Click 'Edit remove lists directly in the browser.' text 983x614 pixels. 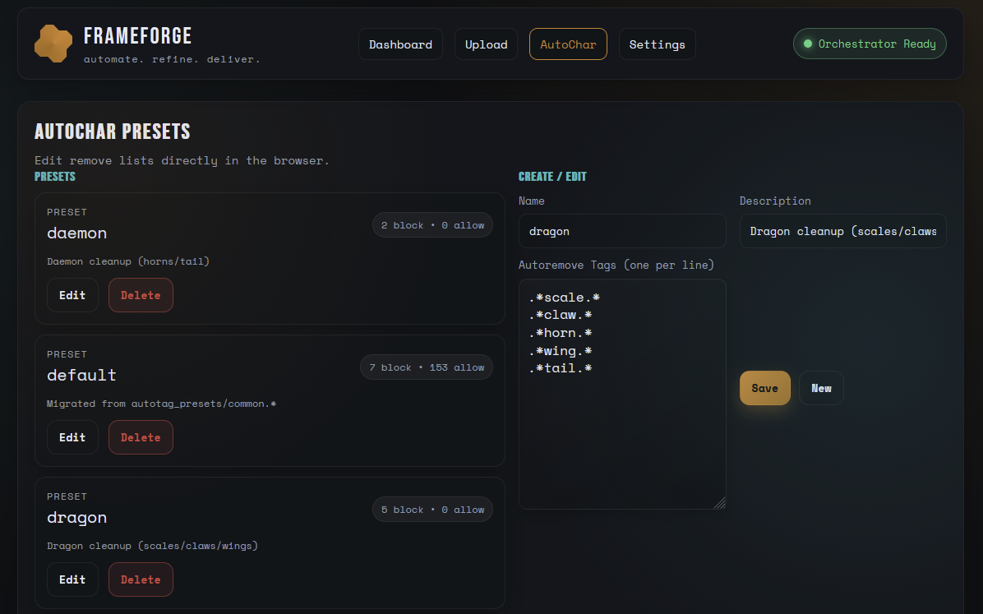click(182, 161)
